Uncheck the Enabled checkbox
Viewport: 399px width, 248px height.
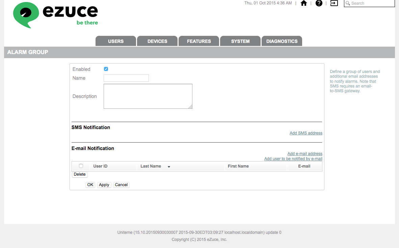click(106, 69)
